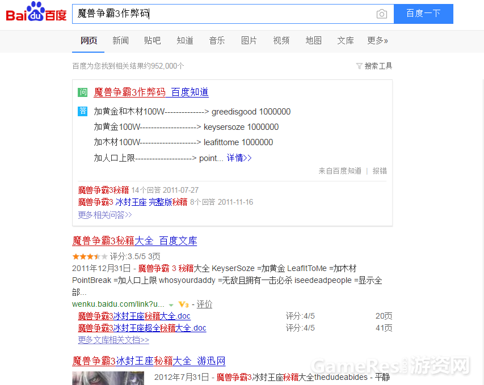Screen dimensions: 484x385
Task: Click the 游迅网 result thumbnail image
Action: [x=108, y=378]
